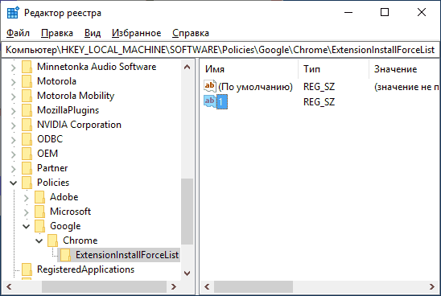Image resolution: width=441 pixels, height=296 pixels.
Task: Expand the Minnetonka Audio Software key
Action: click(x=13, y=68)
